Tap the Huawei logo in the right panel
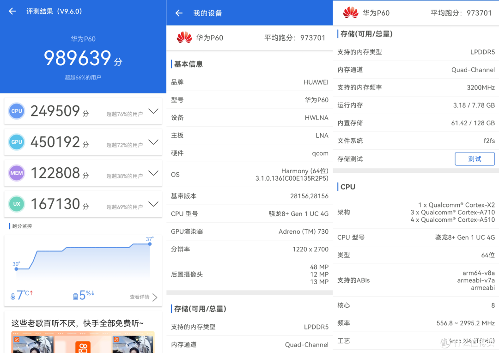Image resolution: width=499 pixels, height=353 pixels. click(x=351, y=13)
